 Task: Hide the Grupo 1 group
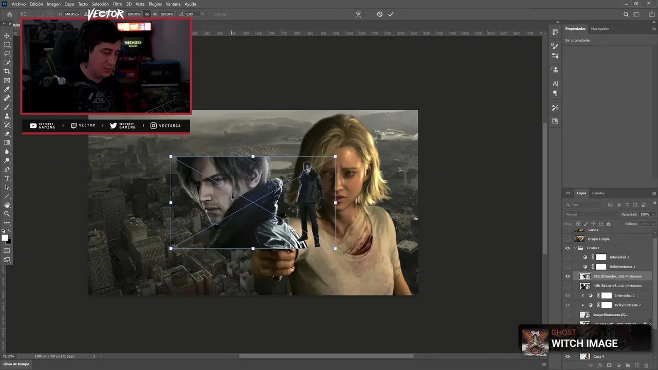(x=568, y=248)
